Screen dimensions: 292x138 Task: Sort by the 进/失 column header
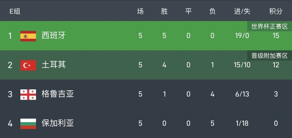(x=242, y=12)
